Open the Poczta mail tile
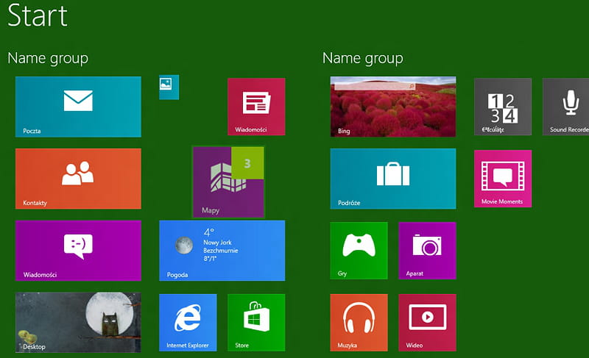This screenshot has height=358, width=589. (78, 107)
